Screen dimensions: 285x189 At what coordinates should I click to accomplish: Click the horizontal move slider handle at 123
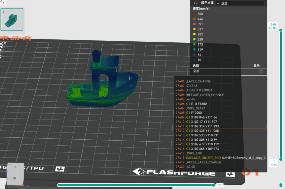pyautogui.click(x=213, y=185)
